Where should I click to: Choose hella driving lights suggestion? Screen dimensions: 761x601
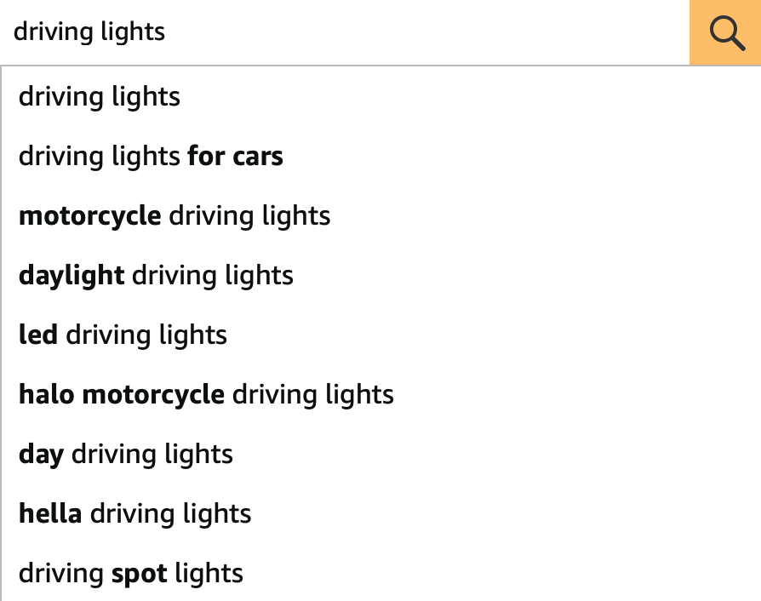(381, 513)
